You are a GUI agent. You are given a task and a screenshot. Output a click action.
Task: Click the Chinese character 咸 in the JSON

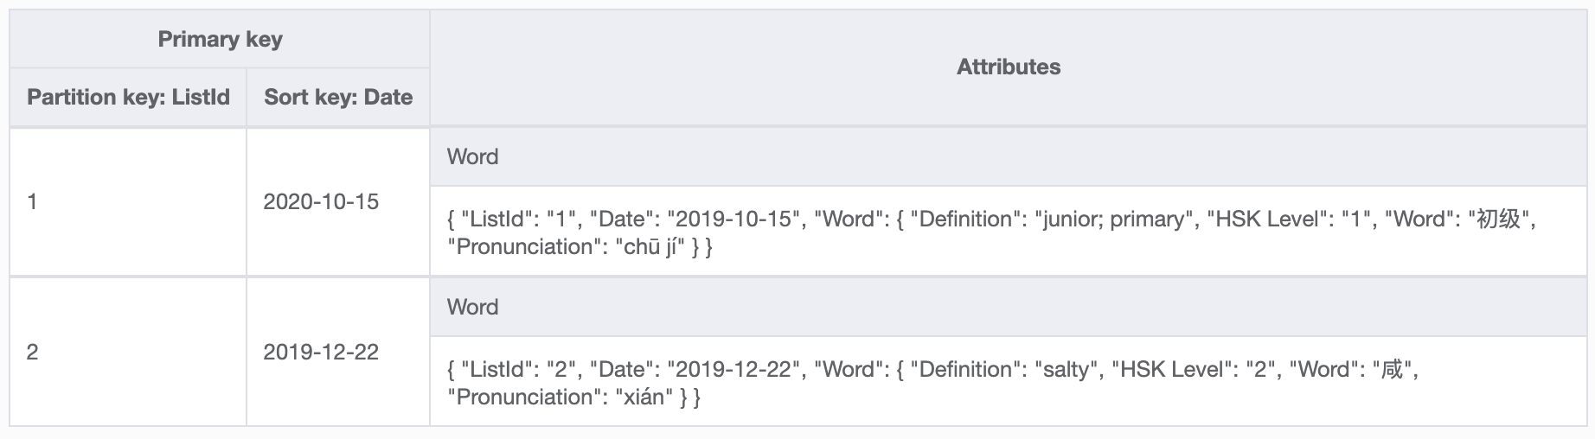[x=1391, y=370]
